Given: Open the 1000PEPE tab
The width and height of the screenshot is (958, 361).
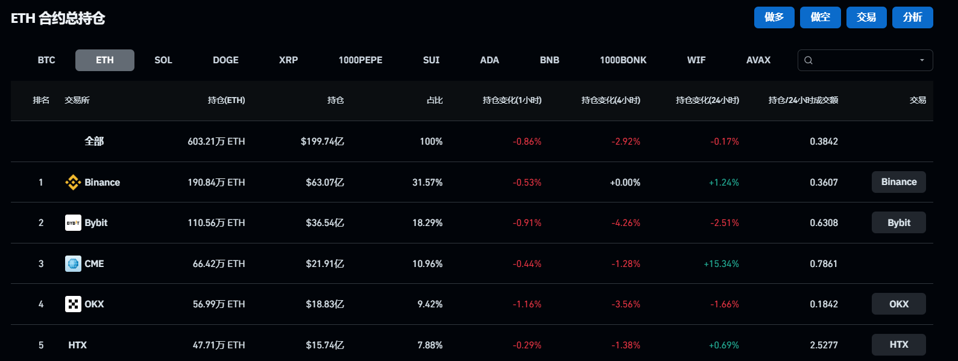Looking at the screenshot, I should pos(361,60).
